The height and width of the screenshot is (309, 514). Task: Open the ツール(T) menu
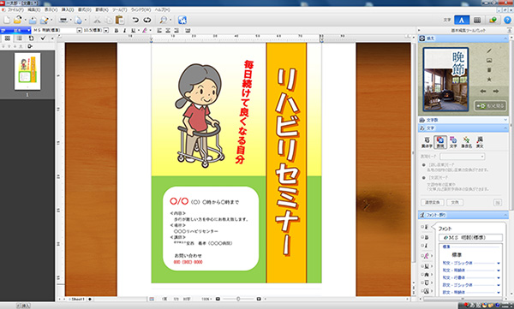pos(120,10)
